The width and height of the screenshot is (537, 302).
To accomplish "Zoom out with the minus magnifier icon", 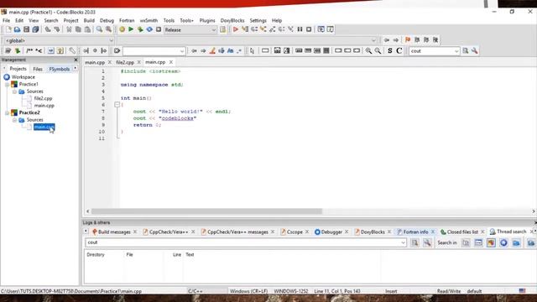I will [378, 50].
